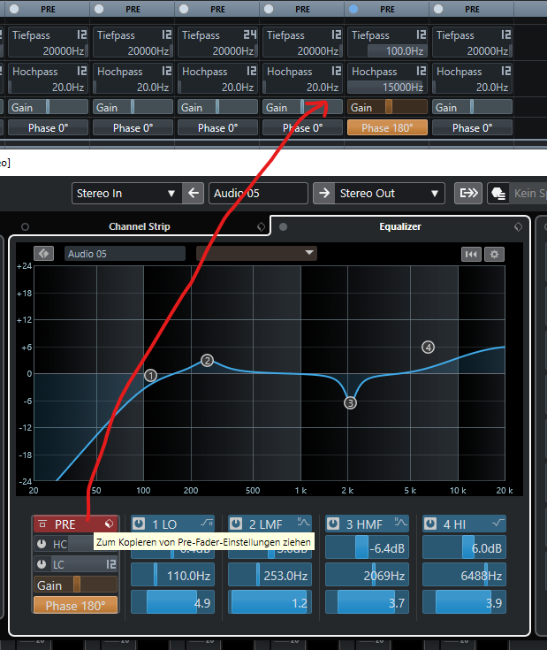
Task: Toggle the LC low-cut filter power button
Action: [42, 564]
